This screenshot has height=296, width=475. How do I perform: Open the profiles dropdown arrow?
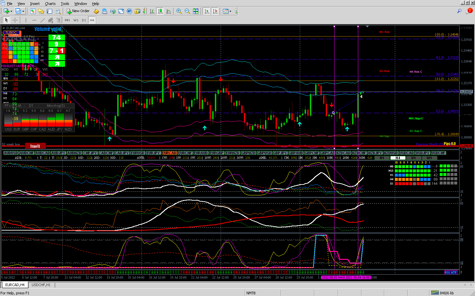[23, 11]
